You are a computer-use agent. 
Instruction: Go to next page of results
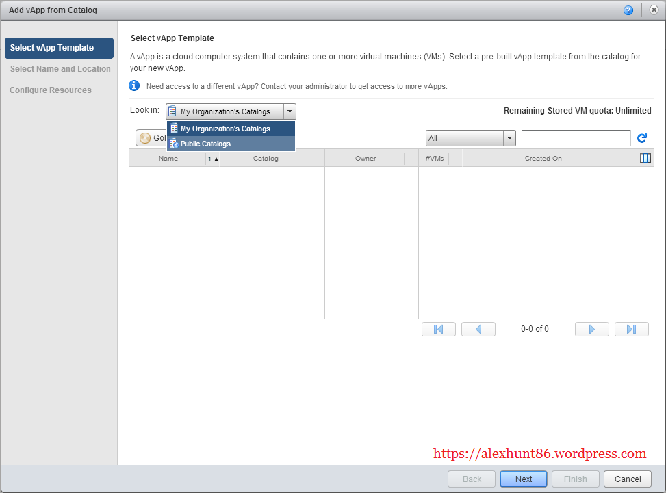point(592,329)
